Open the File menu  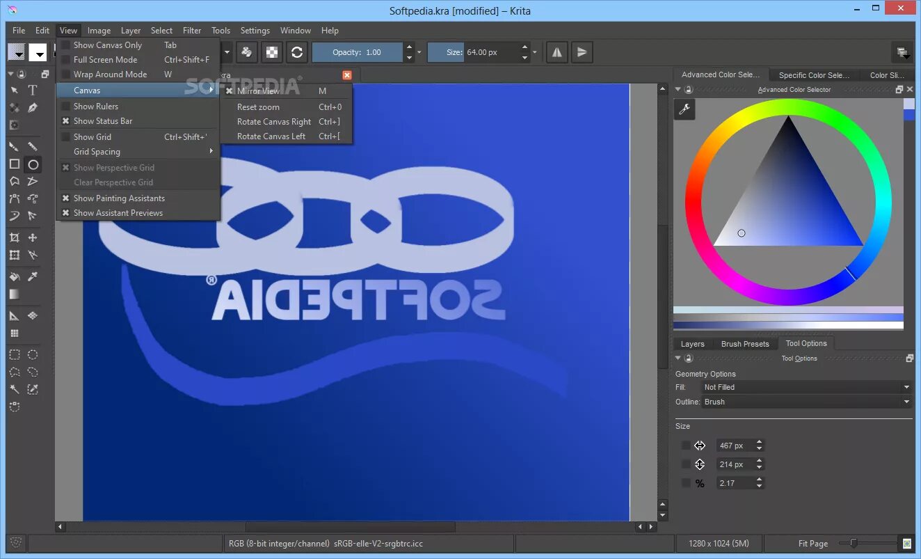coord(19,30)
